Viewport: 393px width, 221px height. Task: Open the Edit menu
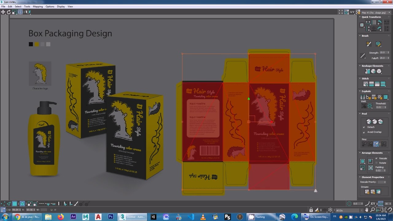click(10, 6)
